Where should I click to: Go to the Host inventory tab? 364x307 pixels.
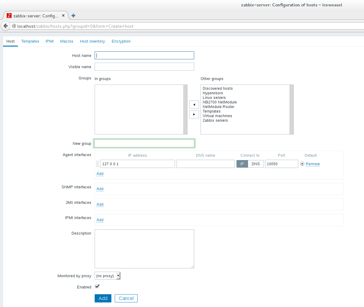93,41
